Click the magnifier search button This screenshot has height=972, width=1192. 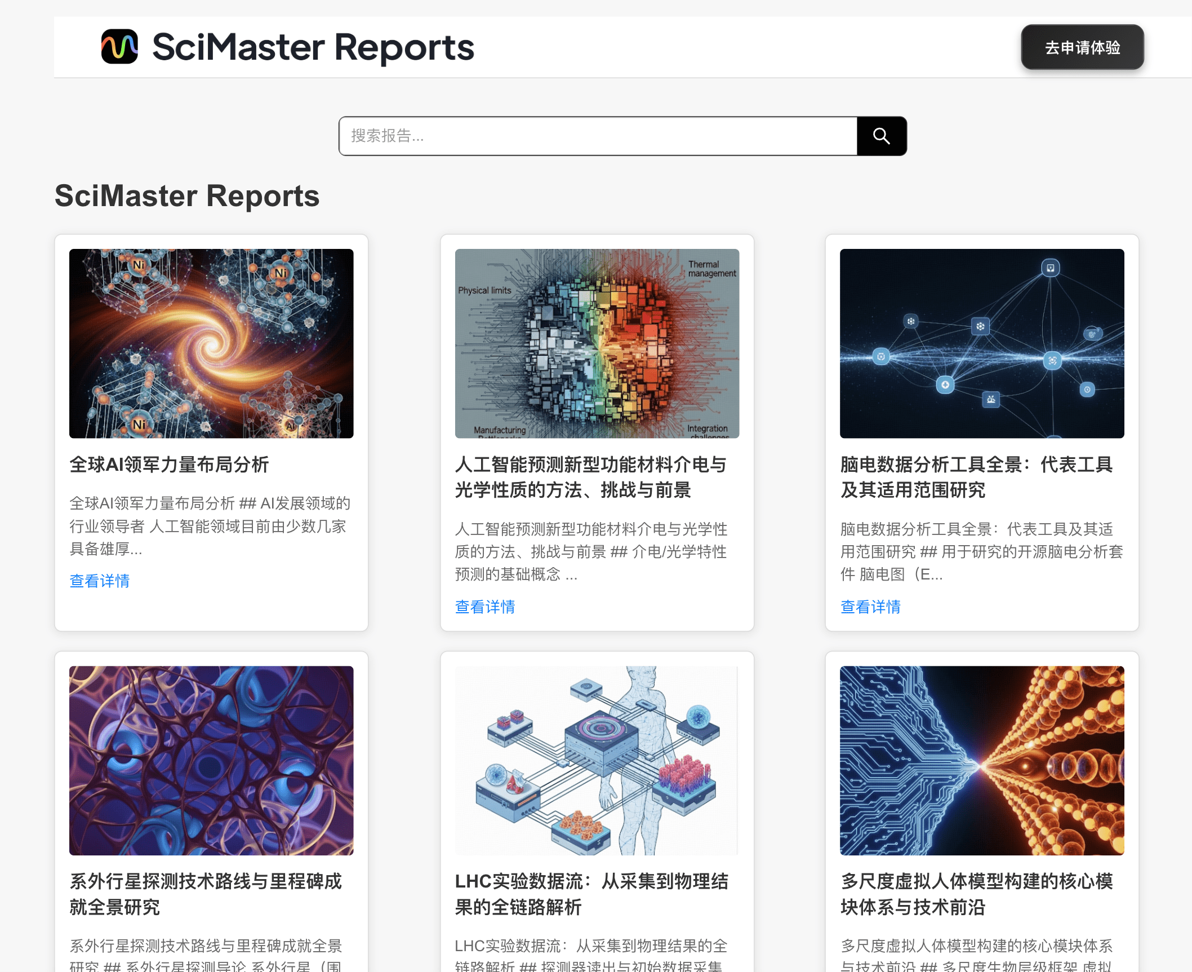[882, 136]
